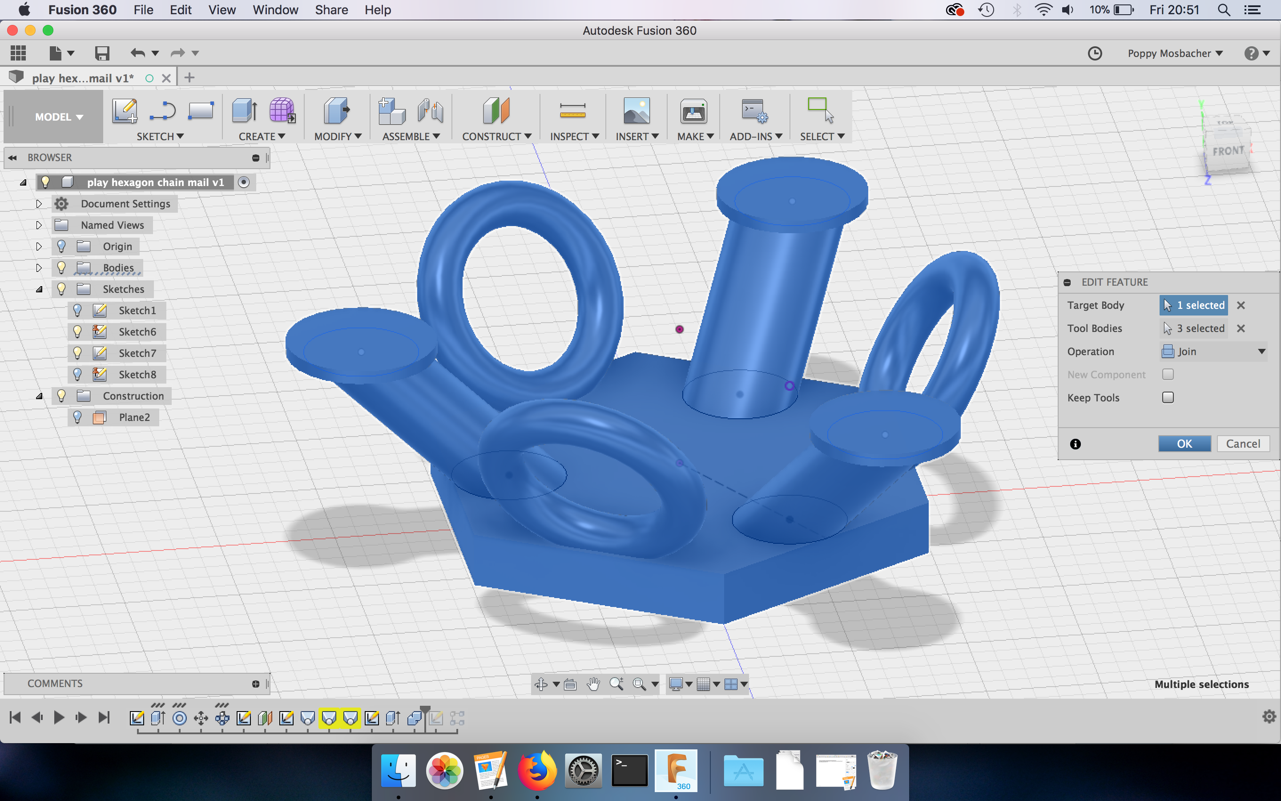Click the Create Sketch icon
The height and width of the screenshot is (801, 1281).
click(125, 111)
